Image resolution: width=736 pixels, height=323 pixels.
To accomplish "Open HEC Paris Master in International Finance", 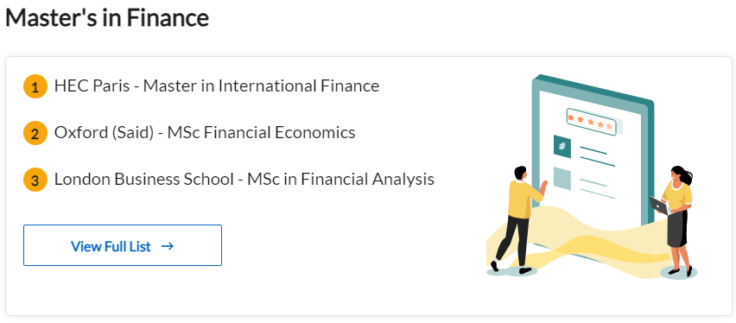I will coord(217,85).
